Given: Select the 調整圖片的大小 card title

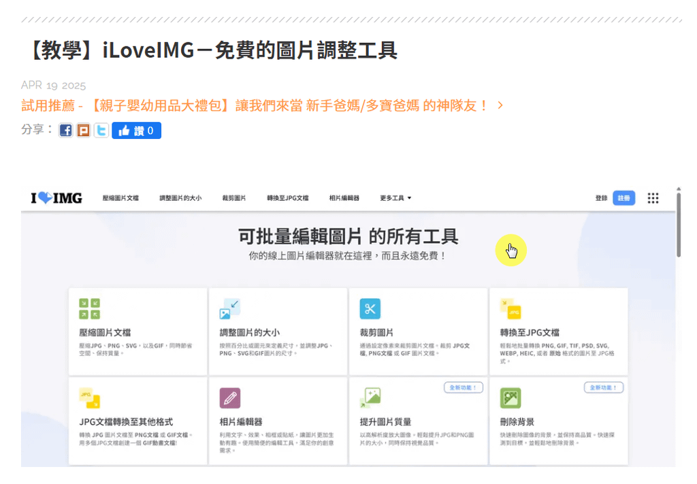Looking at the screenshot, I should pyautogui.click(x=249, y=333).
